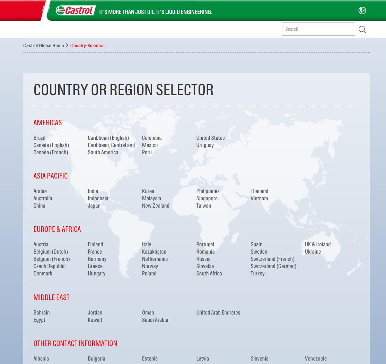Open Germany site

point(97,259)
